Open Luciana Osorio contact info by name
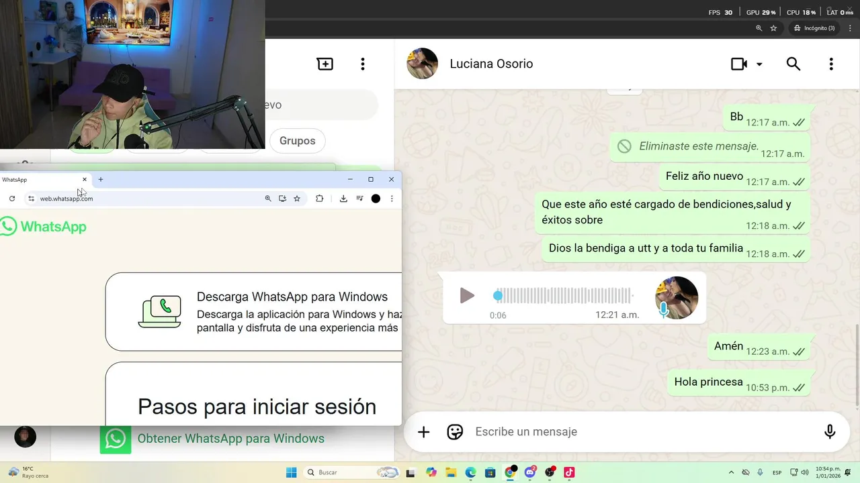860x483 pixels. point(491,64)
